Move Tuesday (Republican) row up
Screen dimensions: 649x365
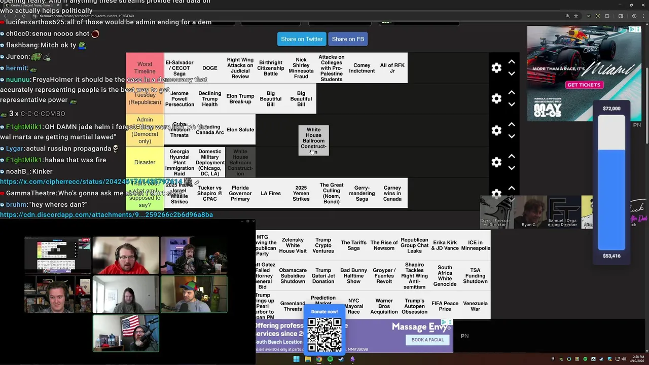512,93
